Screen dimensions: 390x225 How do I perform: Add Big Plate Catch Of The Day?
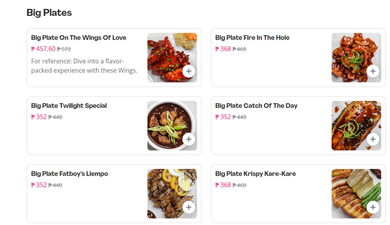click(373, 139)
